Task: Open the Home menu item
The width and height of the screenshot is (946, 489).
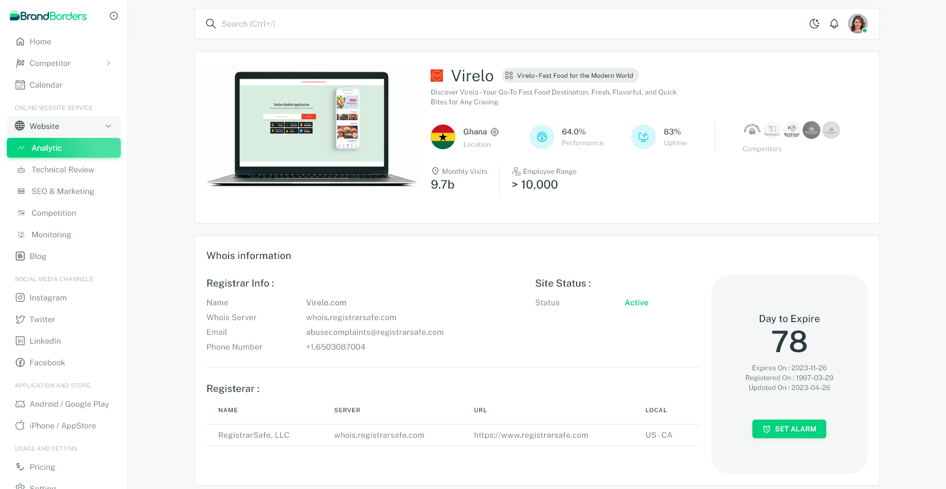Action: (x=64, y=41)
